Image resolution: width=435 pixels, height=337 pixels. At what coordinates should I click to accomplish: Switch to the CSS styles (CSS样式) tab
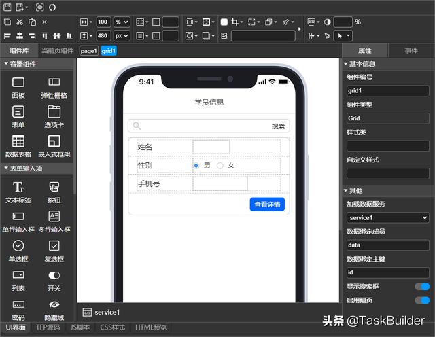112,327
